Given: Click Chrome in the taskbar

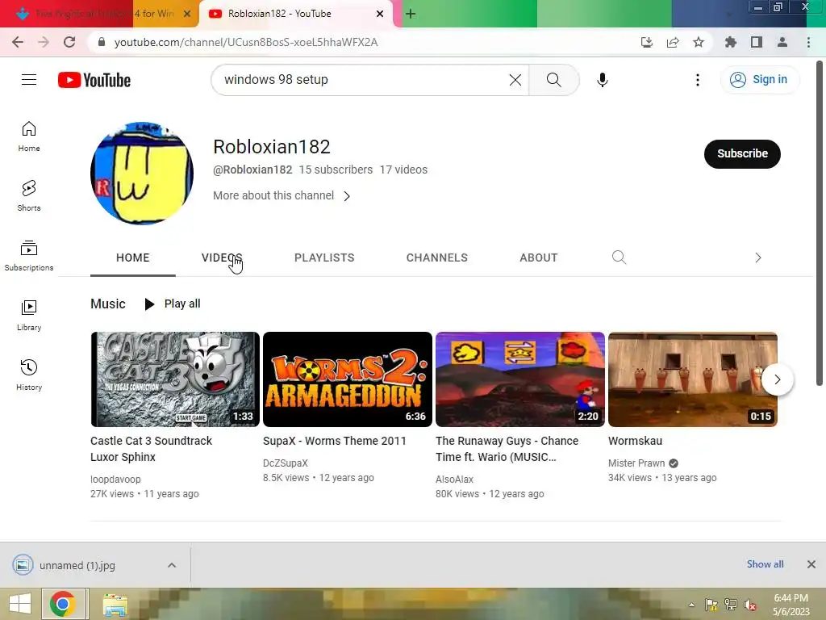Looking at the screenshot, I should click(63, 604).
